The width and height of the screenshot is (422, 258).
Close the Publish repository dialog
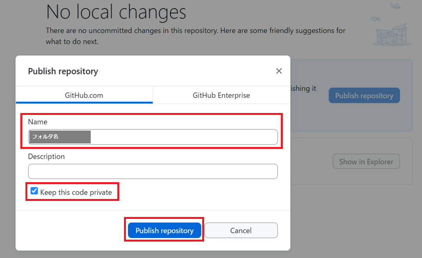pyautogui.click(x=279, y=71)
